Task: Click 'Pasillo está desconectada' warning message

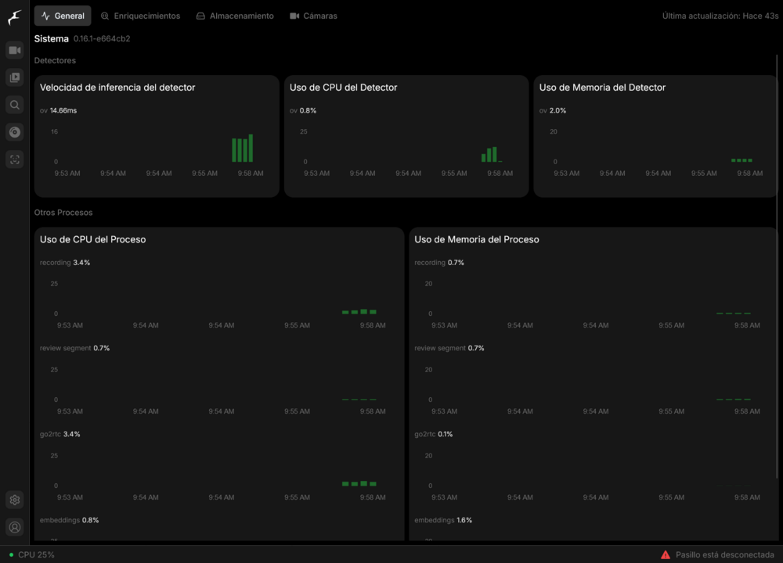Action: [724, 554]
